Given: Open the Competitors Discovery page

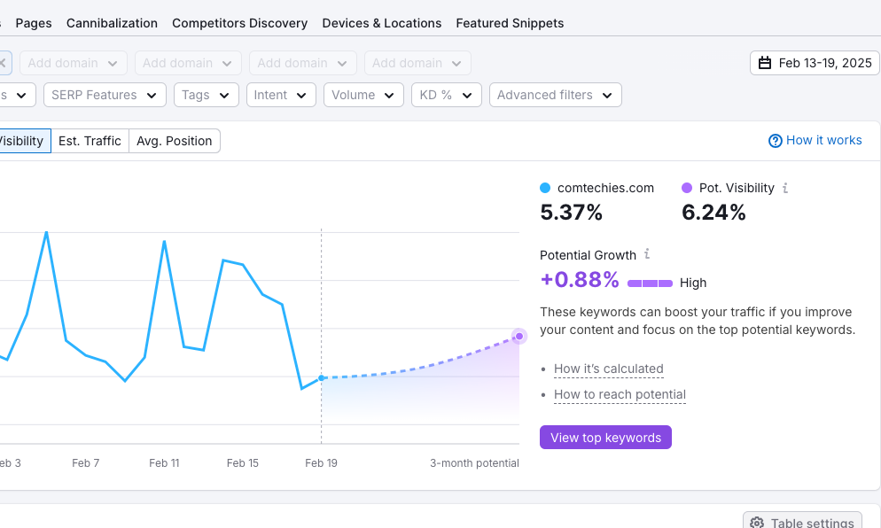Looking at the screenshot, I should pos(239,23).
